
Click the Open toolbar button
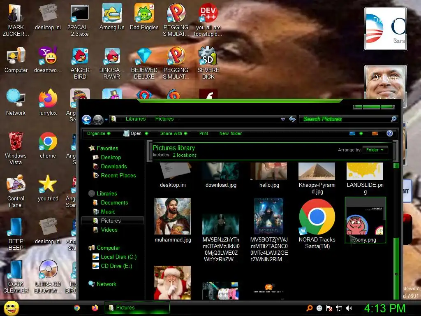[132, 133]
